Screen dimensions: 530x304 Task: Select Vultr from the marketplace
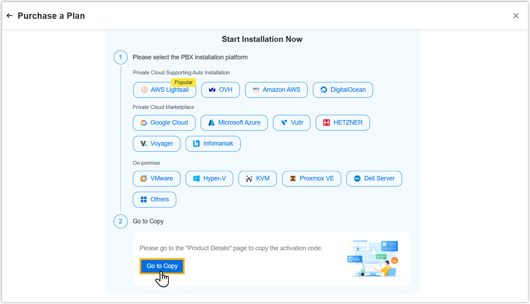(x=292, y=123)
